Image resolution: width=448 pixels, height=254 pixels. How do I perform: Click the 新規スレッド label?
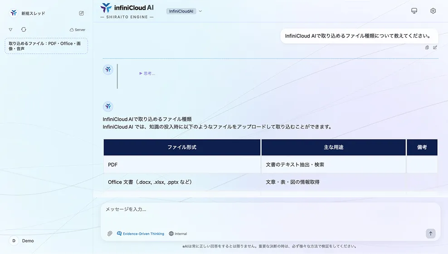(x=33, y=14)
